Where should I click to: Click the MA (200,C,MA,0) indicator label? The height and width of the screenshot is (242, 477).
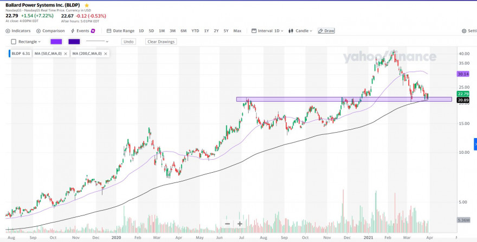pyautogui.click(x=87, y=54)
